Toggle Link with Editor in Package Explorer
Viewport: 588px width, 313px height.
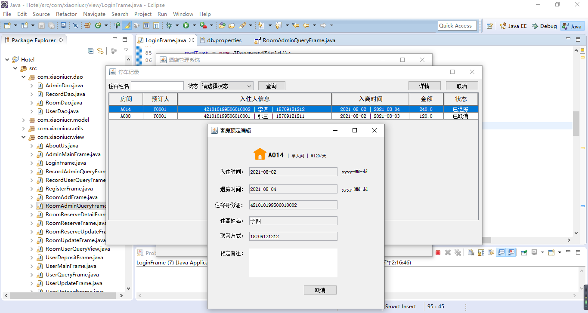[x=100, y=51]
